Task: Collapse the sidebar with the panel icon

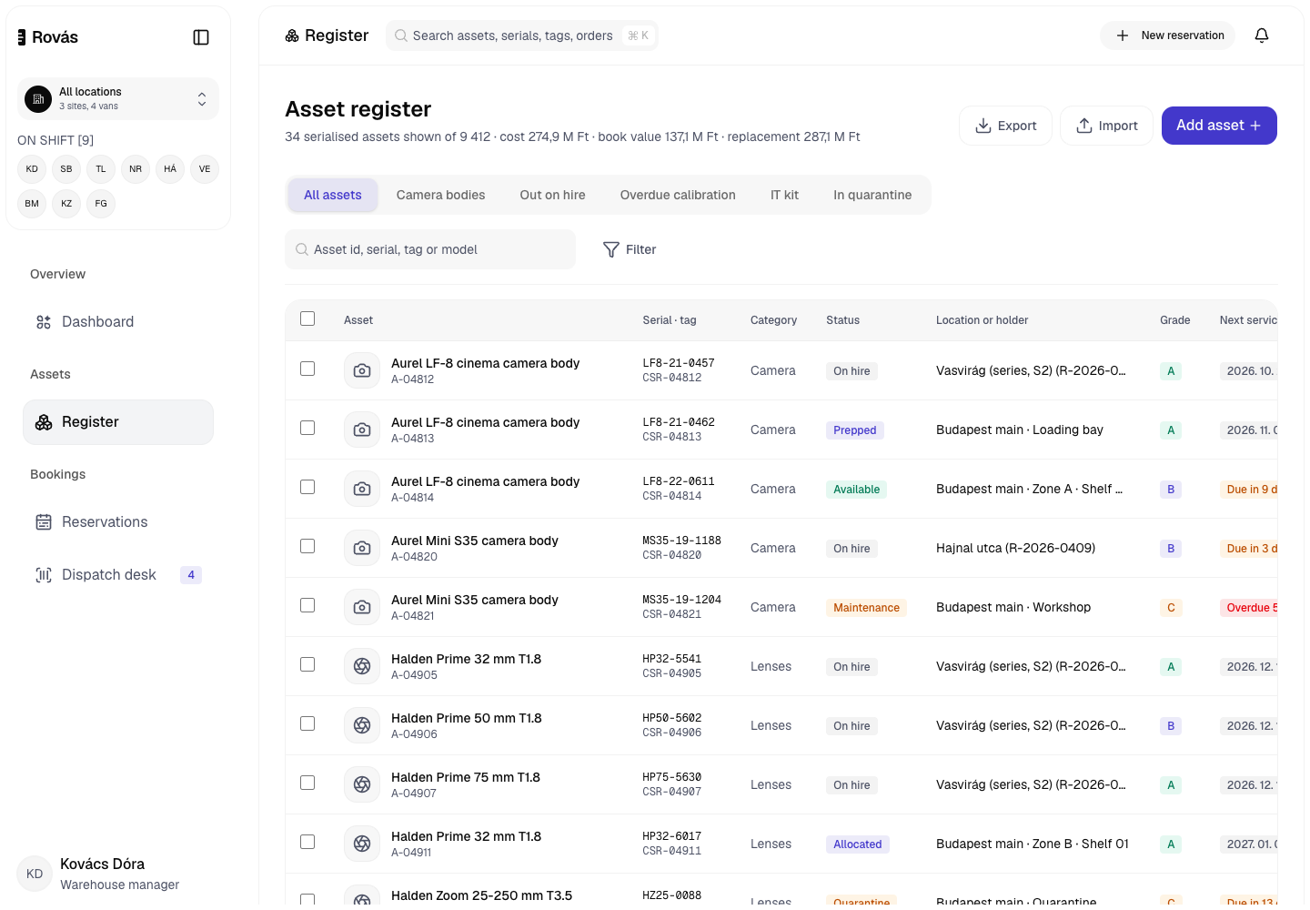Action: coord(201,37)
